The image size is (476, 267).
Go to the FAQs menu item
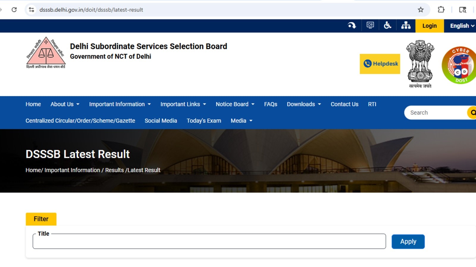coord(270,104)
